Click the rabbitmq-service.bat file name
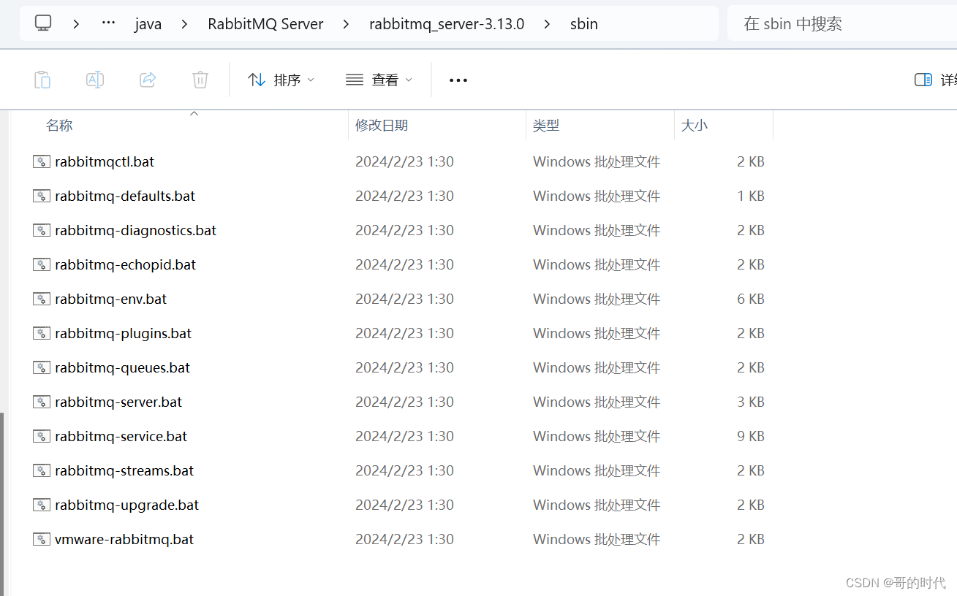 point(121,436)
